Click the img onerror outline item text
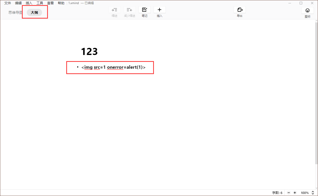The height and width of the screenshot is (196, 318). coord(113,67)
